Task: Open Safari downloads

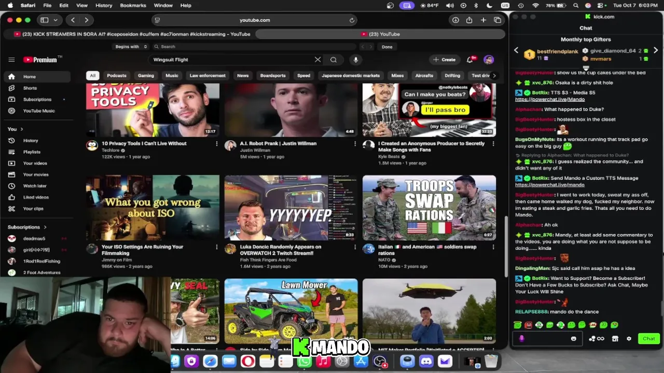Action: click(455, 20)
